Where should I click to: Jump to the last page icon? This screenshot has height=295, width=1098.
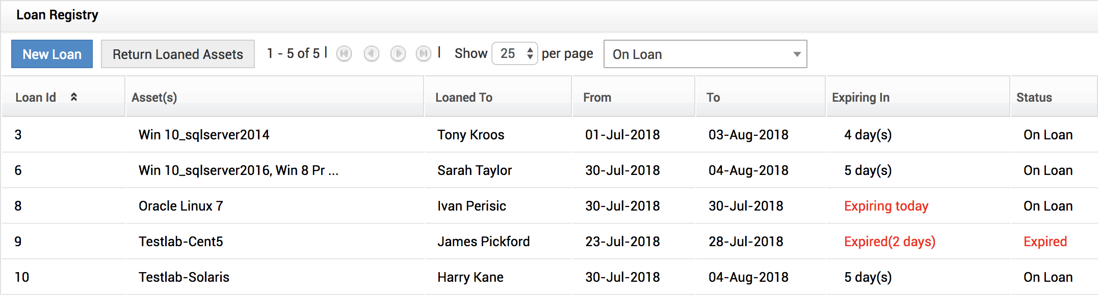424,53
